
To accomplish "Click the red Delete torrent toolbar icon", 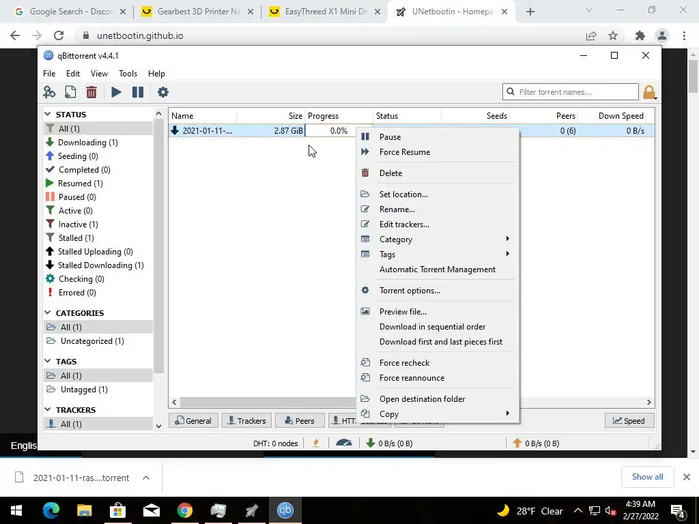I will (x=91, y=92).
